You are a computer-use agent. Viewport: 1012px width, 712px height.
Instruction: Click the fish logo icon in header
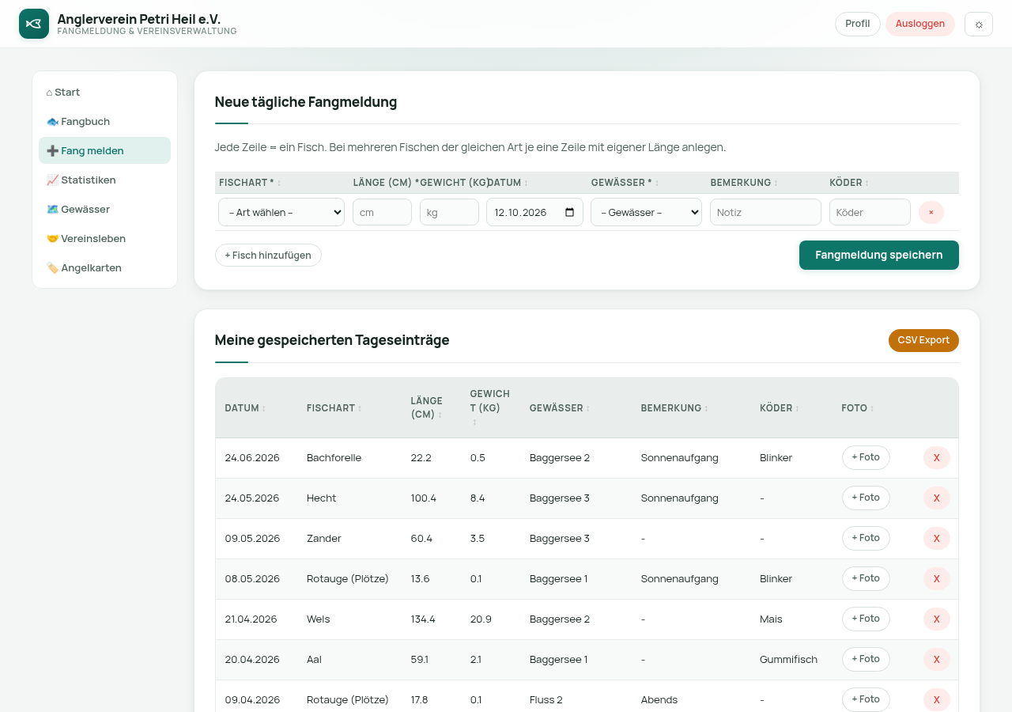coord(34,24)
